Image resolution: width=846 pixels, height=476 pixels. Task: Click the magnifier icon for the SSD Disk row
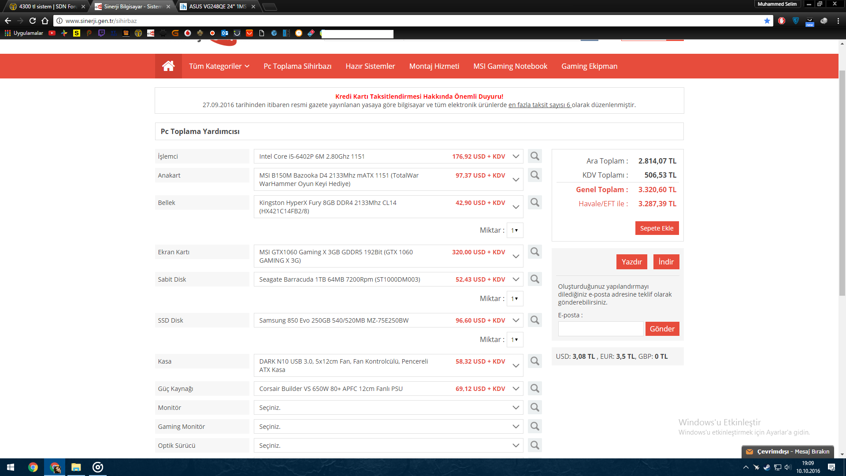tap(534, 320)
